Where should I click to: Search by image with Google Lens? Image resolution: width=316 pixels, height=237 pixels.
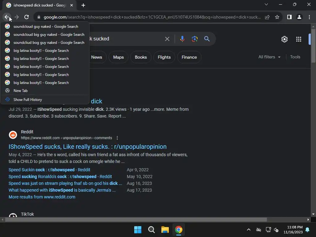click(194, 39)
